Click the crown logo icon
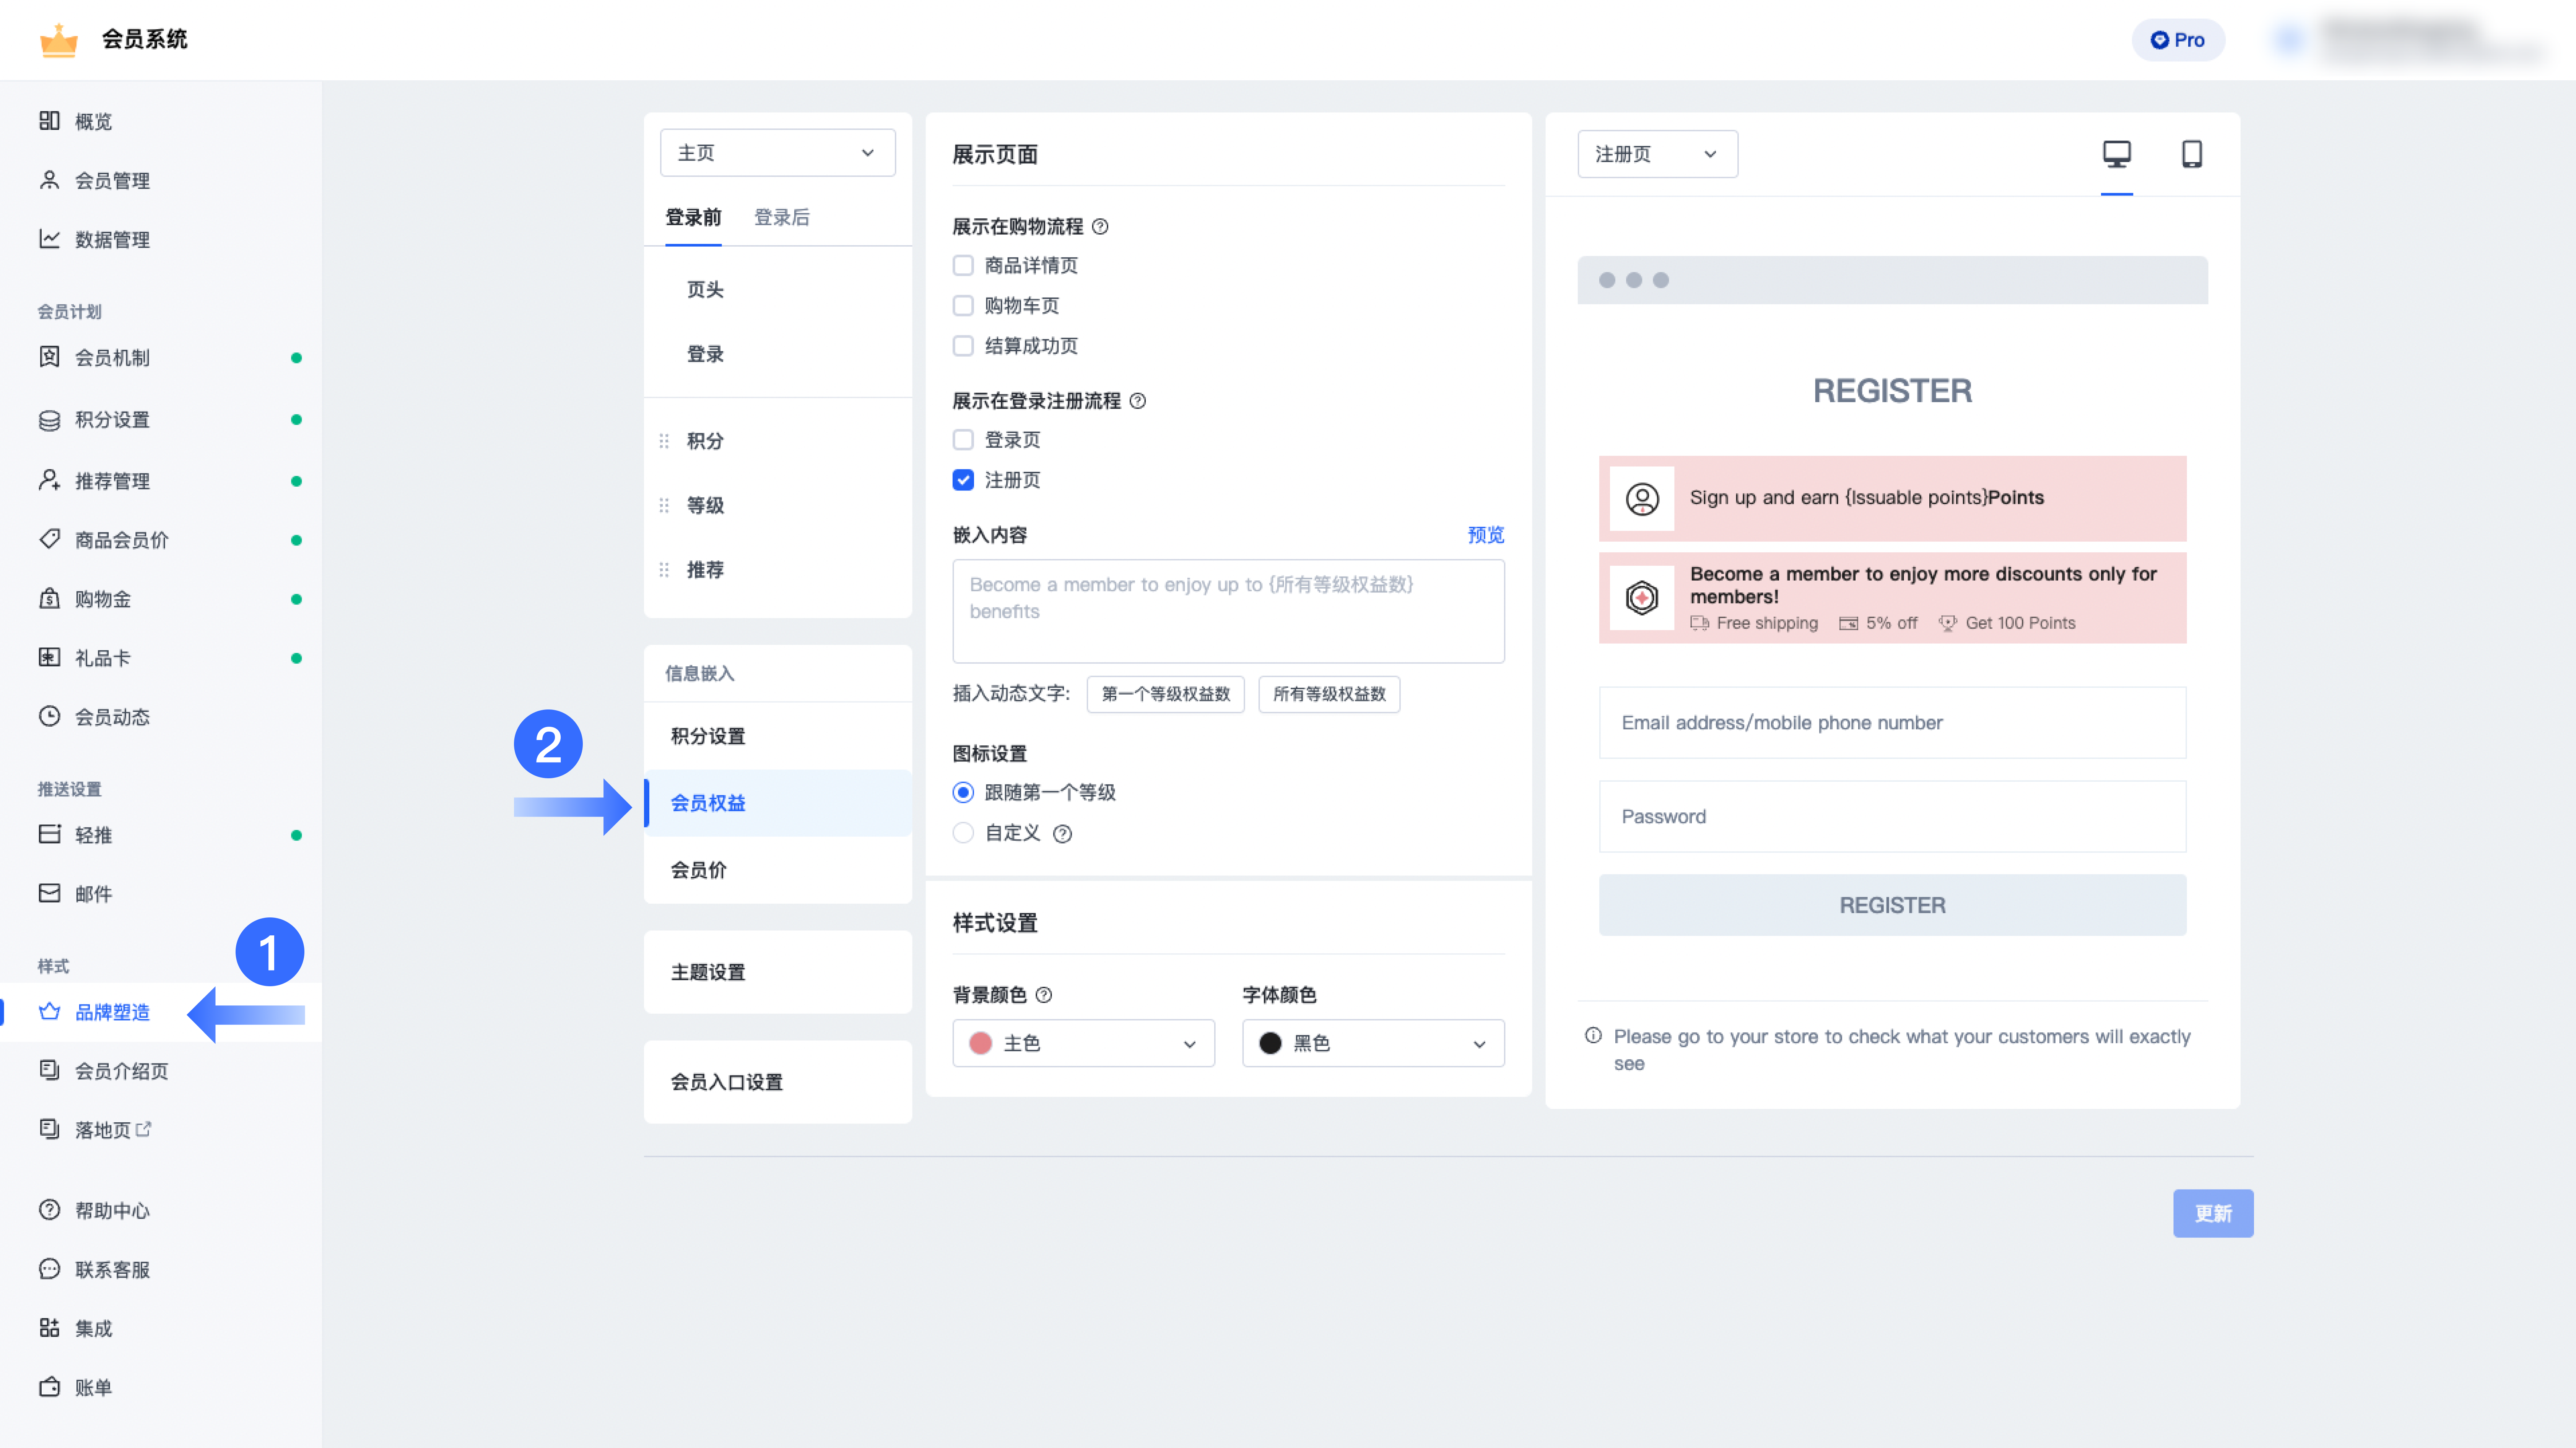The height and width of the screenshot is (1448, 2576). click(58, 40)
